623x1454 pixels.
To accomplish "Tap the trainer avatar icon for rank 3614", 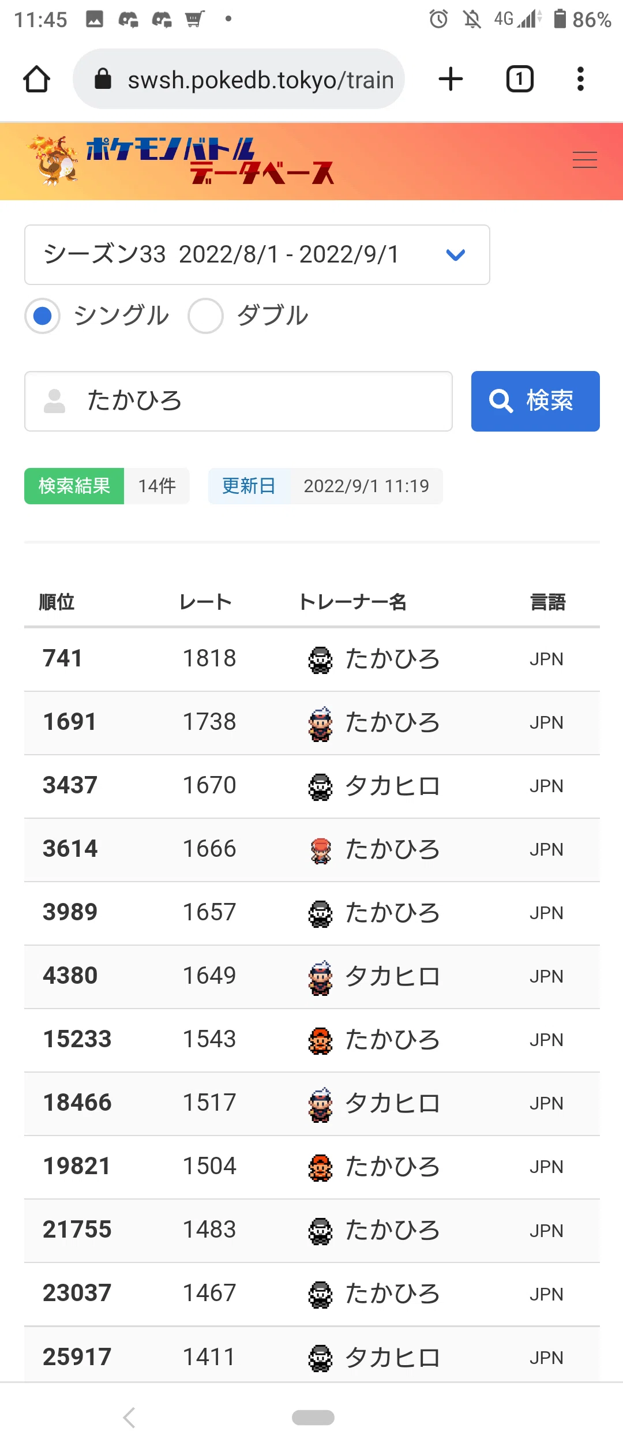I will pyautogui.click(x=320, y=850).
